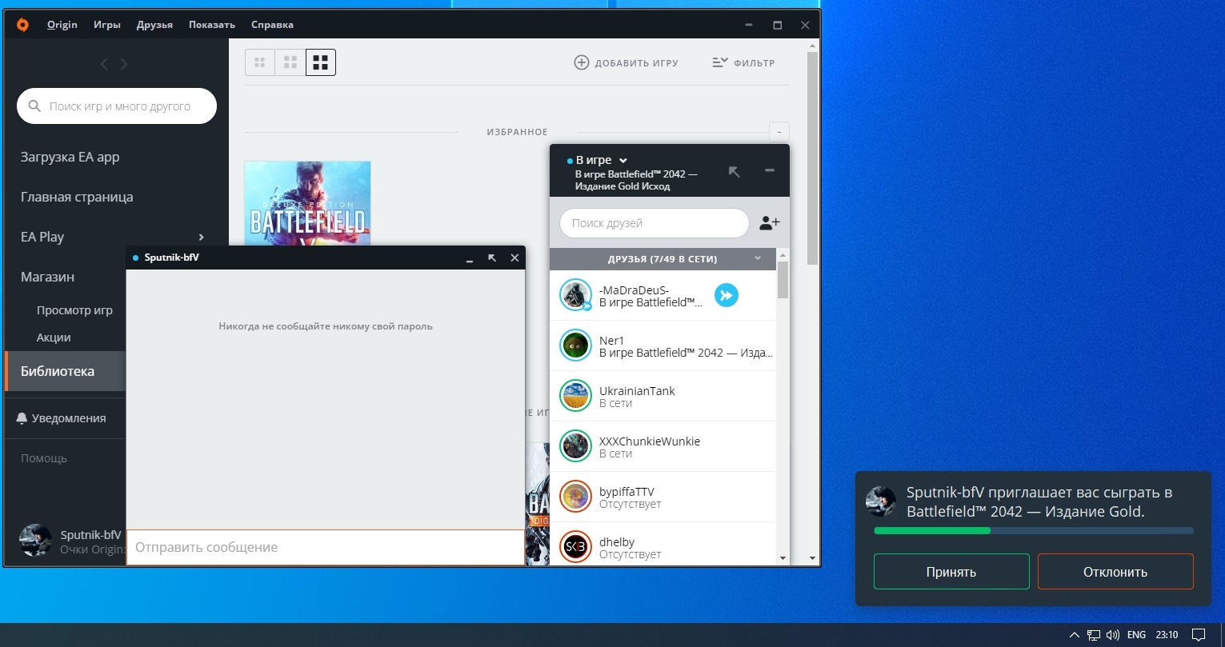Image resolution: width=1225 pixels, height=647 pixels.
Task: Go back with the left navigation arrow
Action: coord(104,64)
